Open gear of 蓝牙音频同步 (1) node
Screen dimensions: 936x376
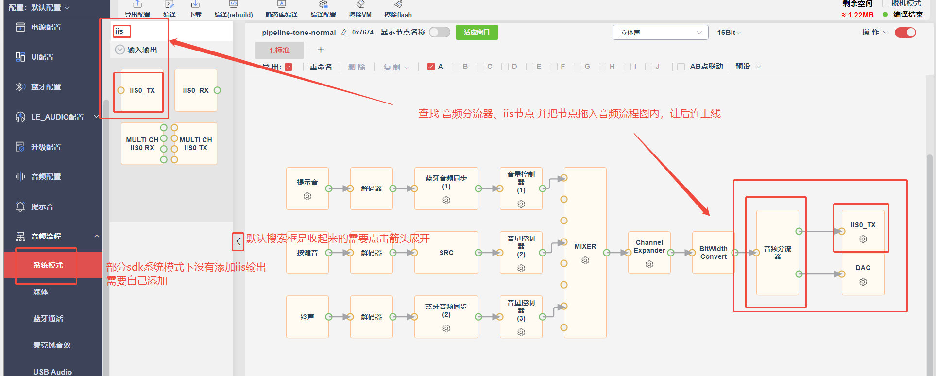(x=446, y=200)
